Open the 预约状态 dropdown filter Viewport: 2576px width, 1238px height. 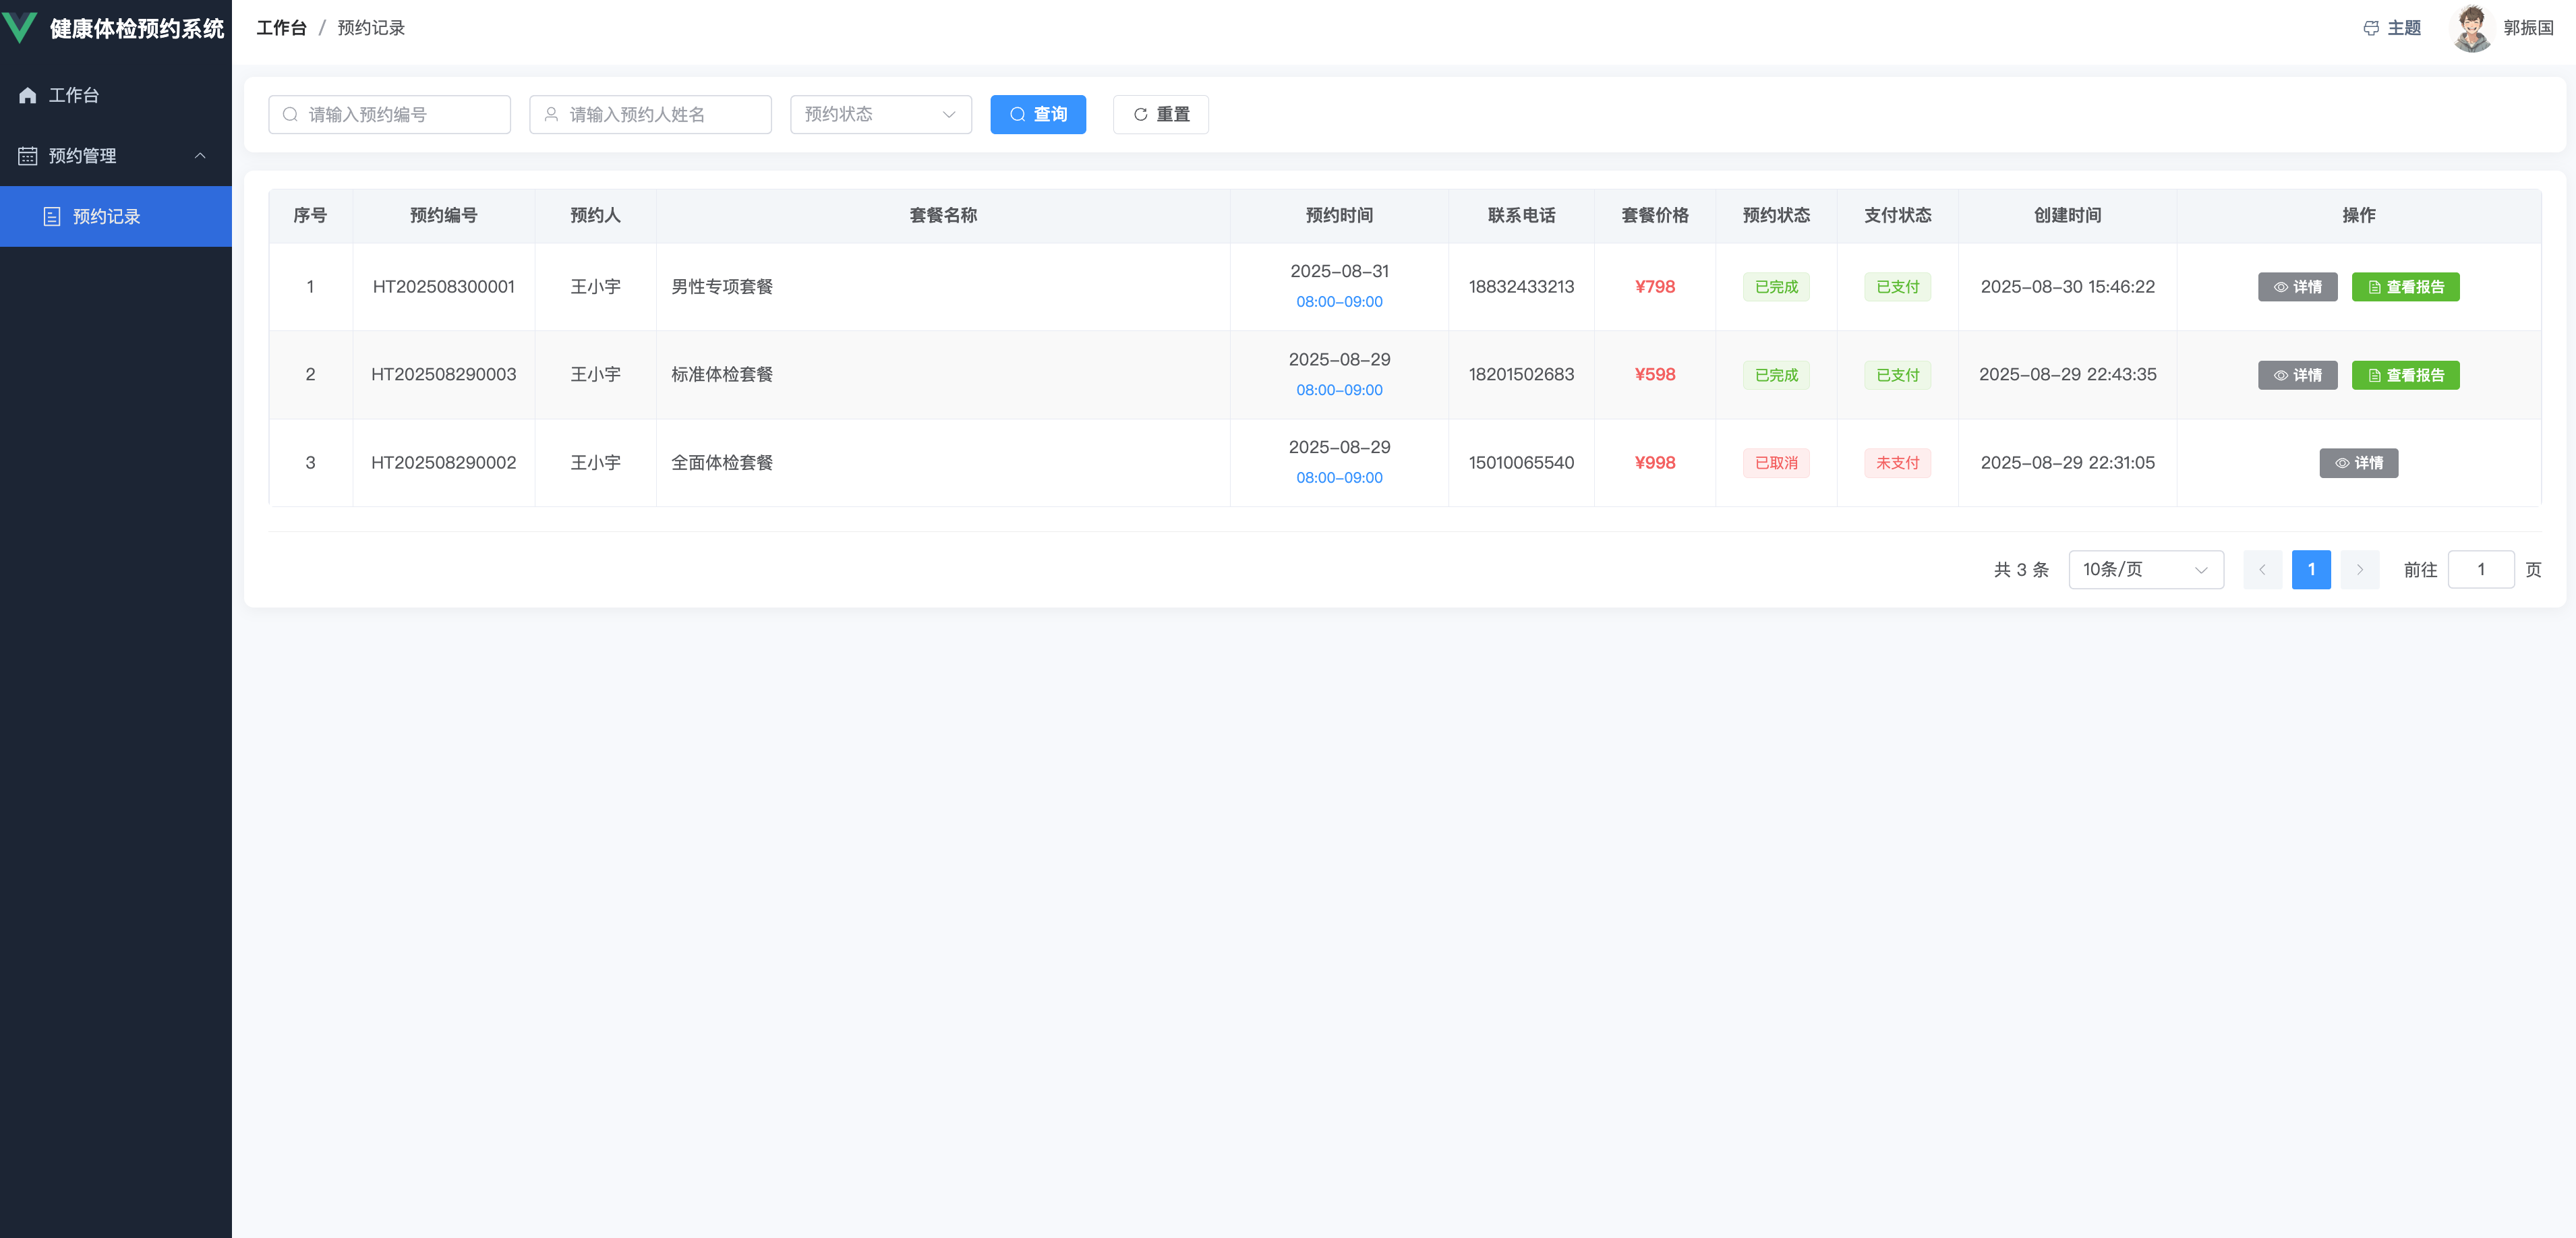pyautogui.click(x=880, y=115)
